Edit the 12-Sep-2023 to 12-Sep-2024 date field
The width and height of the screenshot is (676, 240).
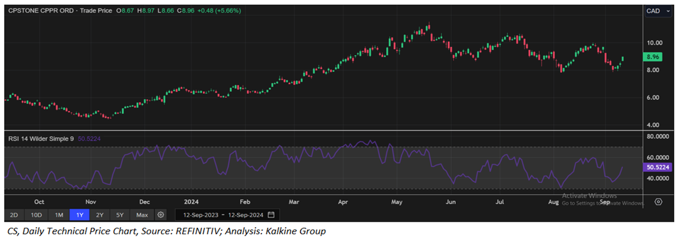227,215
